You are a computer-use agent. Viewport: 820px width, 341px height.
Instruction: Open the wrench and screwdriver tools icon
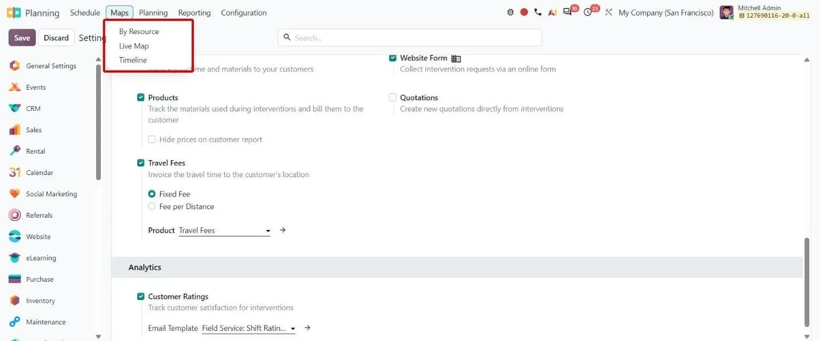[609, 12]
